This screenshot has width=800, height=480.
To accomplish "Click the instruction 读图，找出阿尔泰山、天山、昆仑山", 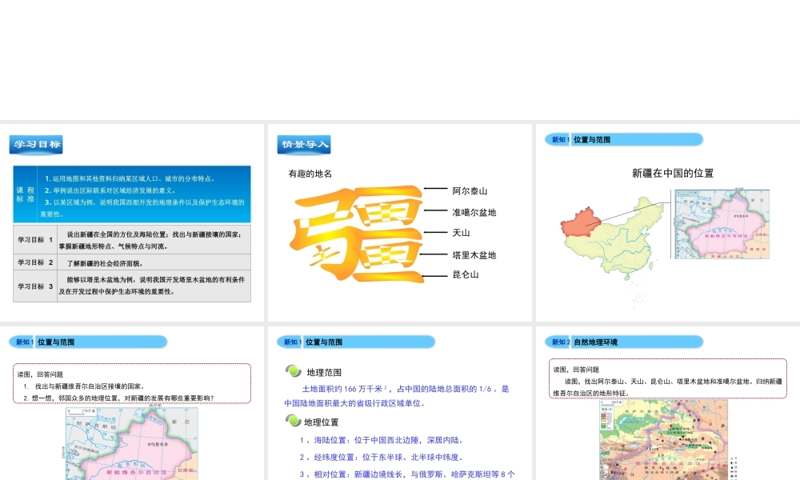I will [x=668, y=387].
